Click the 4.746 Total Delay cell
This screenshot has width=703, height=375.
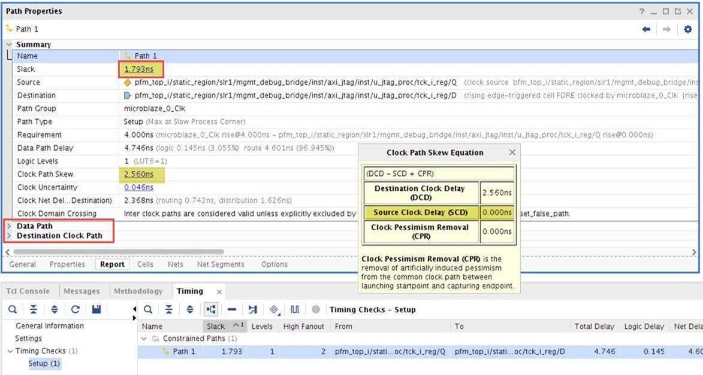click(x=604, y=352)
